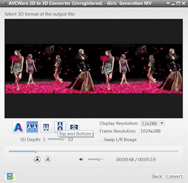Image resolution: width=188 pixels, height=183 pixels.
Task: Close the converter window
Action: [184, 3]
